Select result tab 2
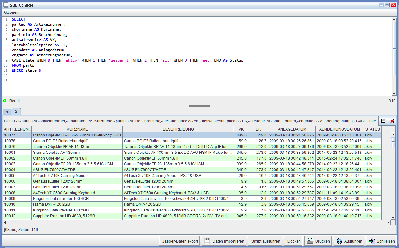Image resolution: width=399 pixels, height=248 pixels. [16, 112]
